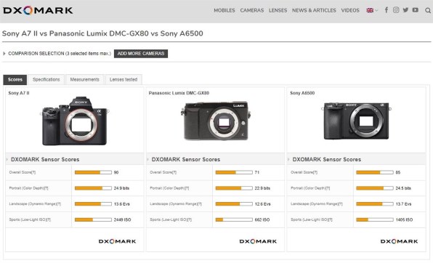Image resolution: width=433 pixels, height=263 pixels.
Task: Open the LENSES menu
Action: (278, 10)
